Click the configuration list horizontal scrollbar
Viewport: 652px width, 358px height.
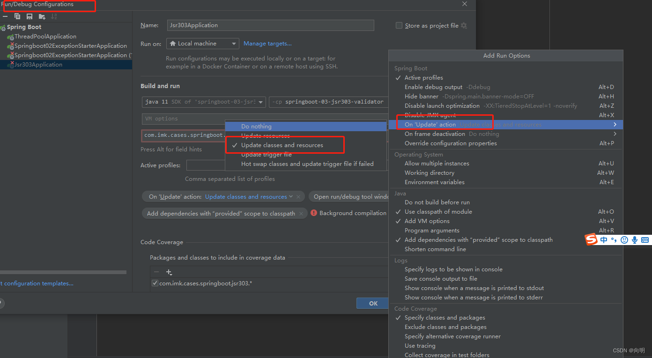[x=63, y=272]
